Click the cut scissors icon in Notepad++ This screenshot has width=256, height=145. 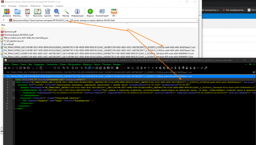pyautogui.click(x=33, y=68)
